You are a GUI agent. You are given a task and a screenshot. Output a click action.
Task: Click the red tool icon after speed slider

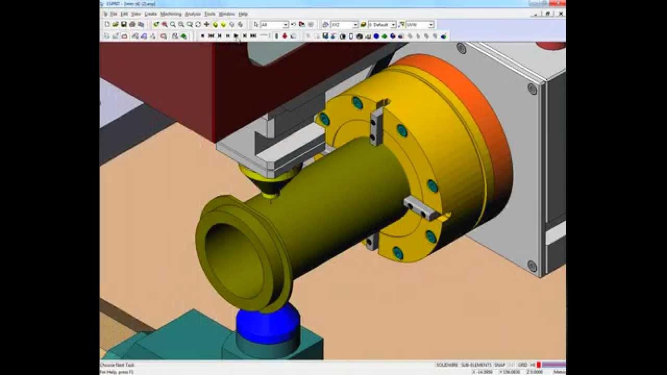click(x=285, y=36)
